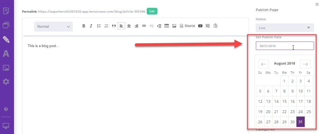Select highlighted August 31 in the calendar
The height and width of the screenshot is (134, 319).
pyautogui.click(x=300, y=122)
